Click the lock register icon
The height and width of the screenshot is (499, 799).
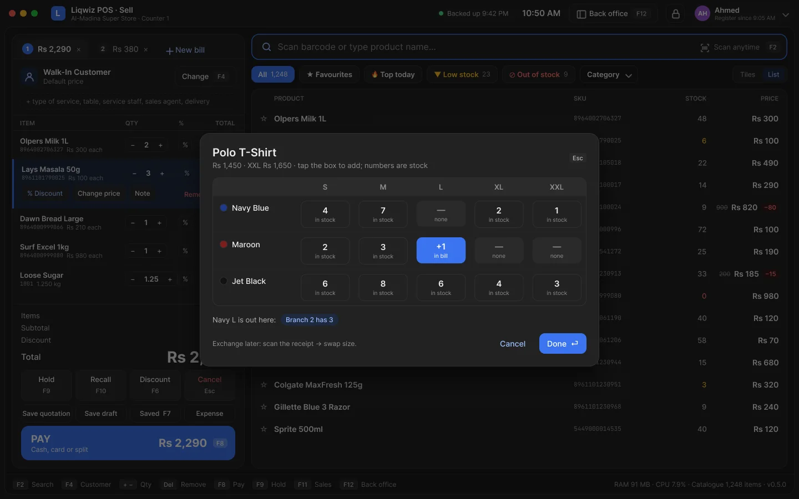[x=675, y=14]
